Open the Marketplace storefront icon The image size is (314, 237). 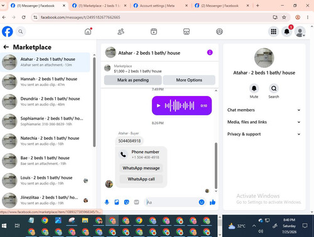[x=187, y=31]
